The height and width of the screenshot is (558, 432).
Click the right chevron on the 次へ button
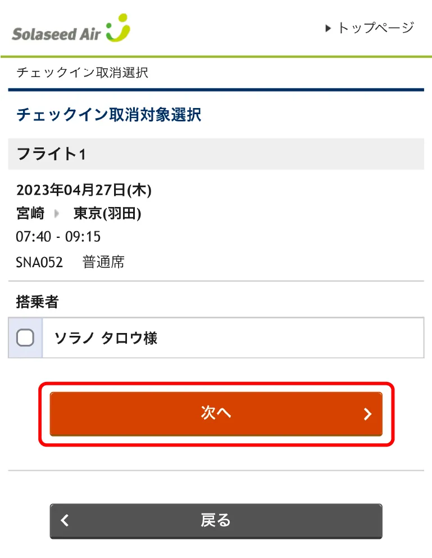pyautogui.click(x=367, y=415)
